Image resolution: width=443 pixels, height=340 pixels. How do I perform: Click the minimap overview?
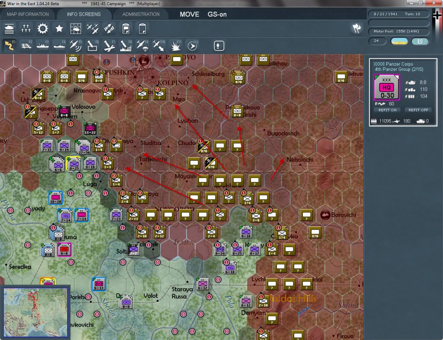pyautogui.click(x=35, y=312)
